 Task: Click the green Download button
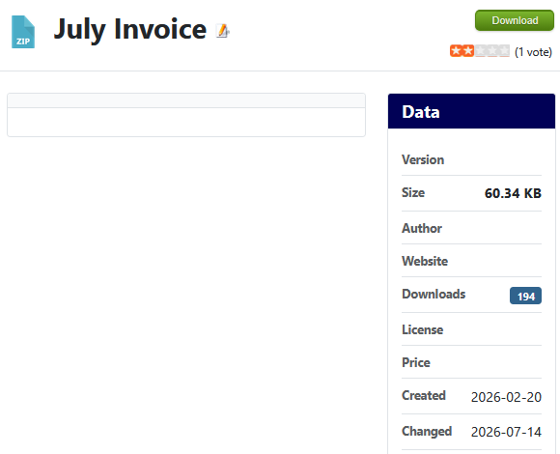(x=515, y=20)
